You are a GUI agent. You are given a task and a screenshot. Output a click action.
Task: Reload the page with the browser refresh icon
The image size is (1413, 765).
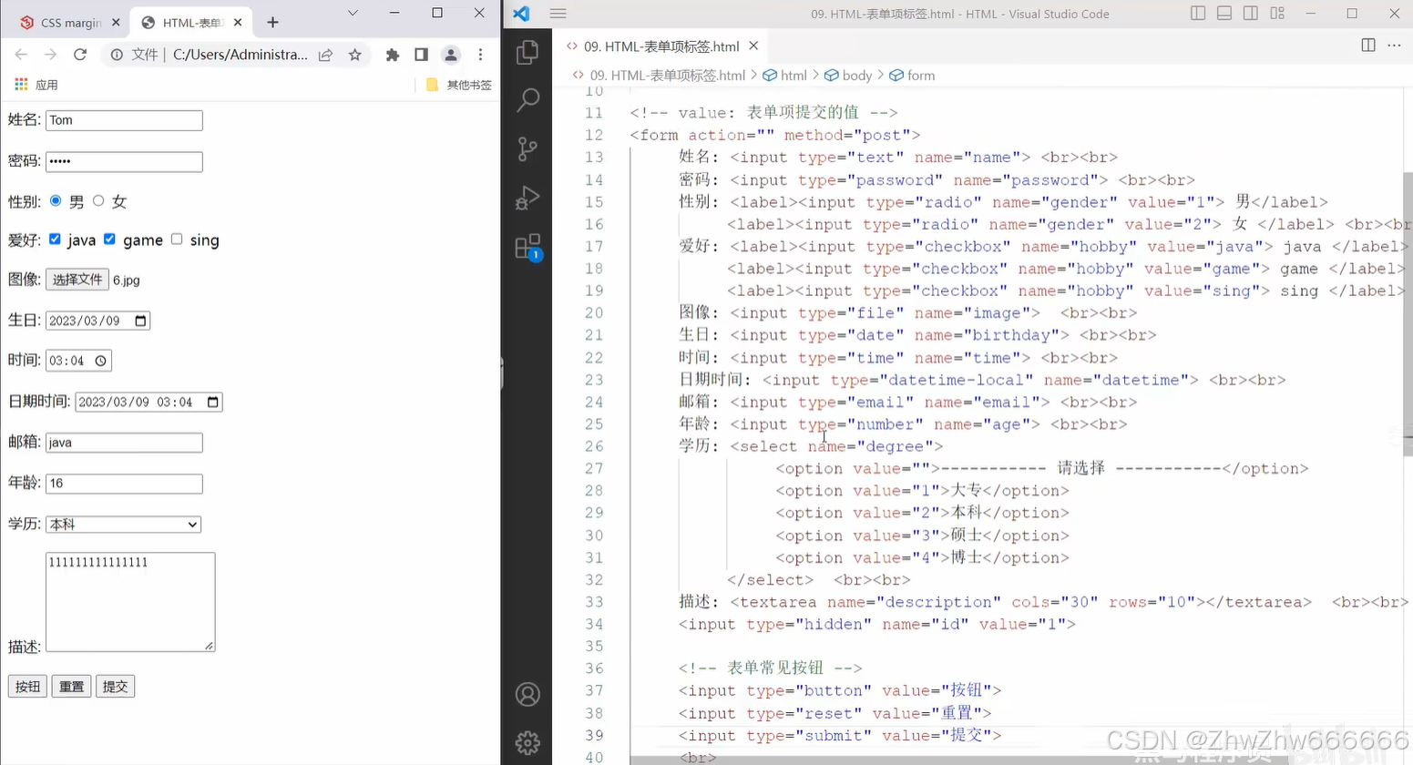[80, 54]
